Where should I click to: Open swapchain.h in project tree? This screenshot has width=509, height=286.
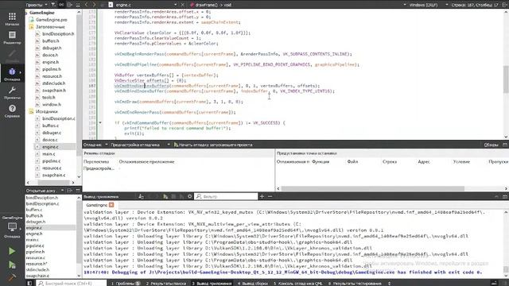point(54,91)
